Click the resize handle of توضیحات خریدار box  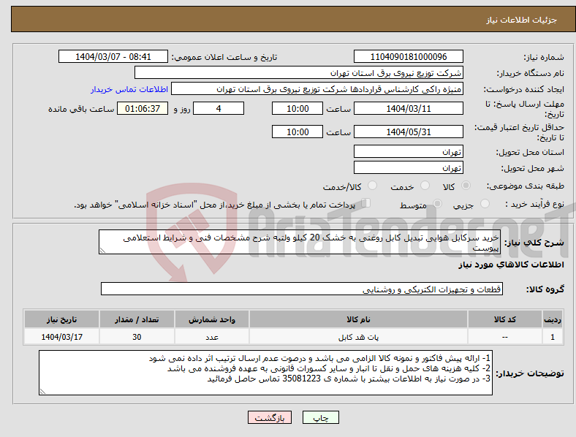click(x=42, y=392)
